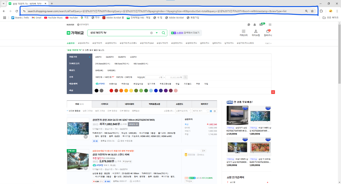Switch to the 백화점홈쇼핑 tab
This screenshot has height=184, width=341.
coord(154,104)
